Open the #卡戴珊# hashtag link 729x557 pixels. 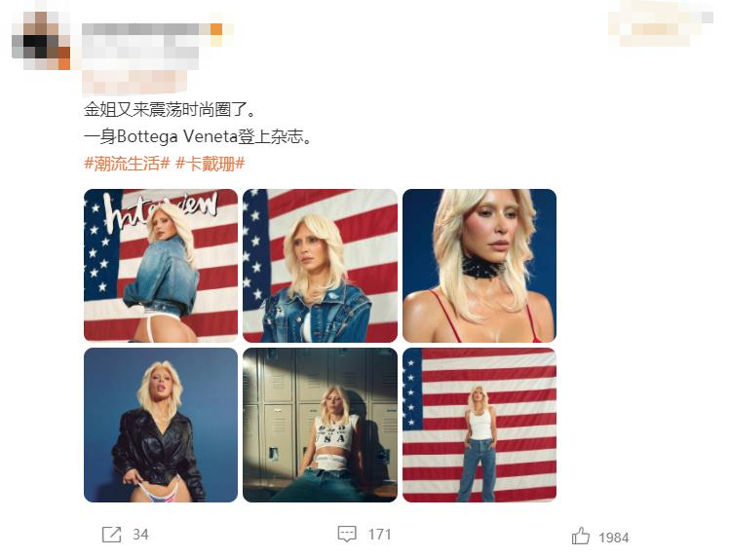(211, 164)
